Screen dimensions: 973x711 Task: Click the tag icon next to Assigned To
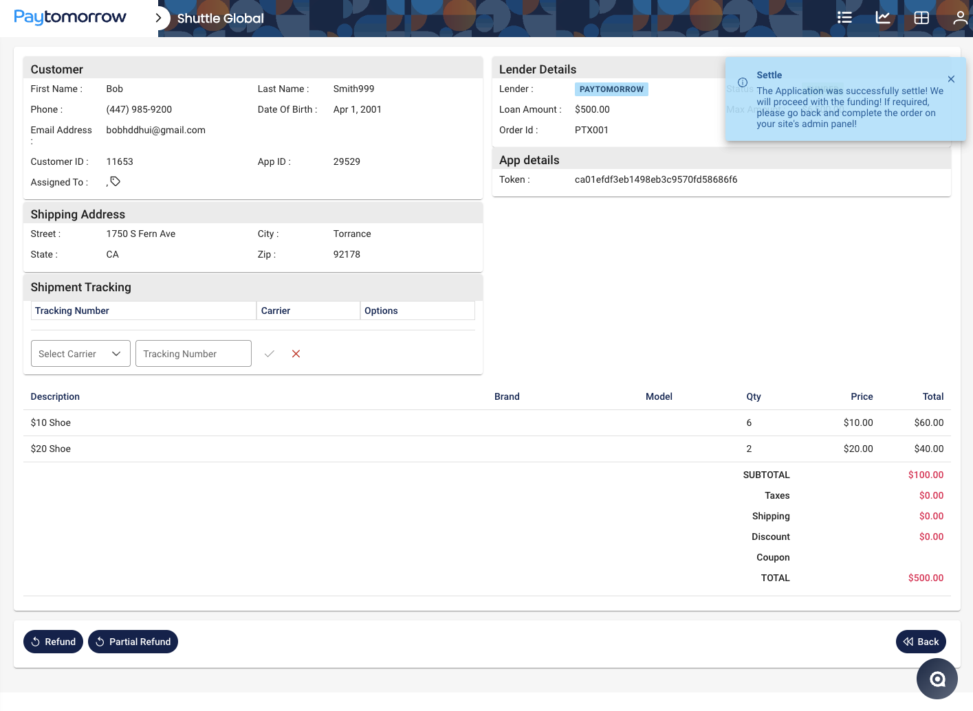tap(116, 181)
